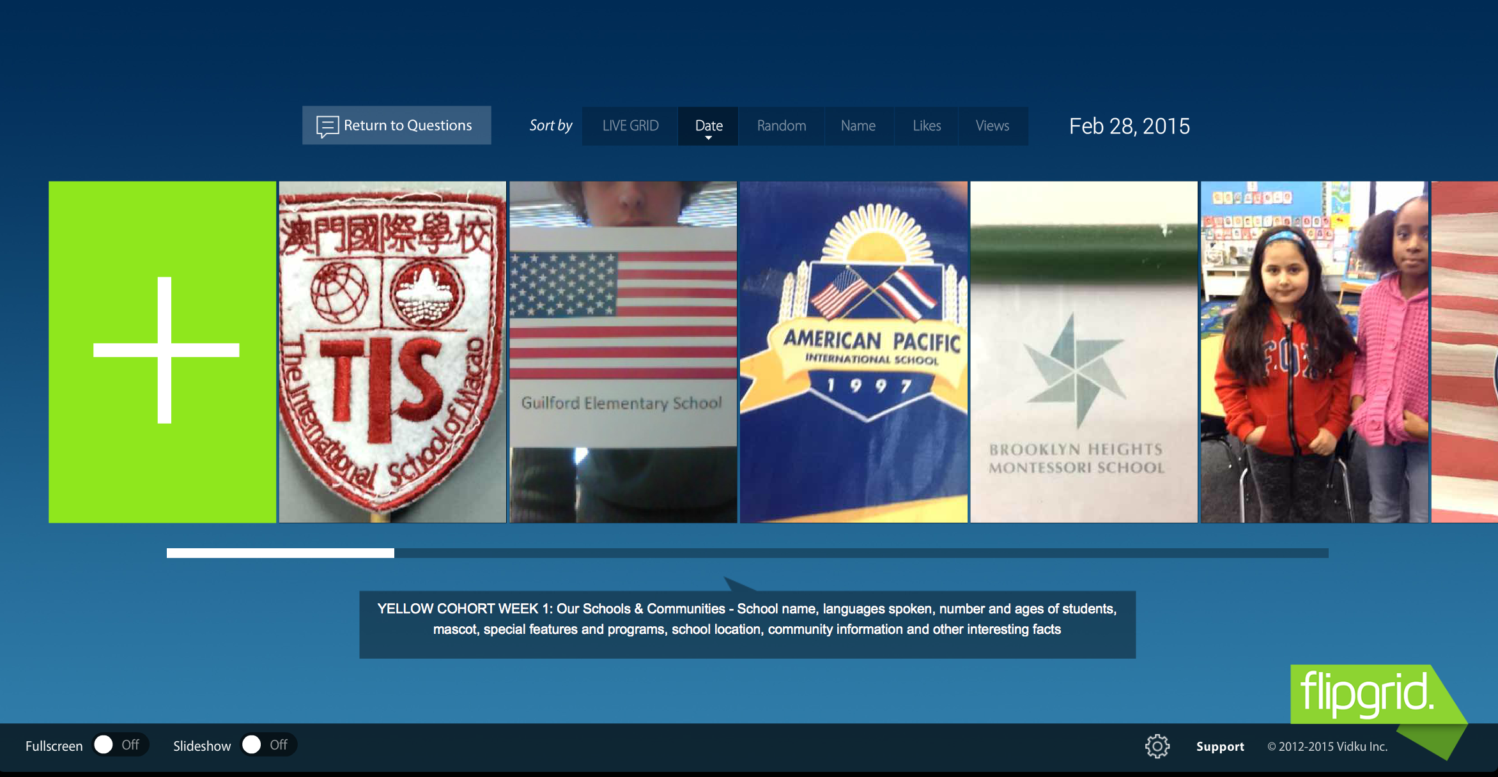The height and width of the screenshot is (777, 1498).
Task: Sort responses by Views
Action: (x=992, y=126)
